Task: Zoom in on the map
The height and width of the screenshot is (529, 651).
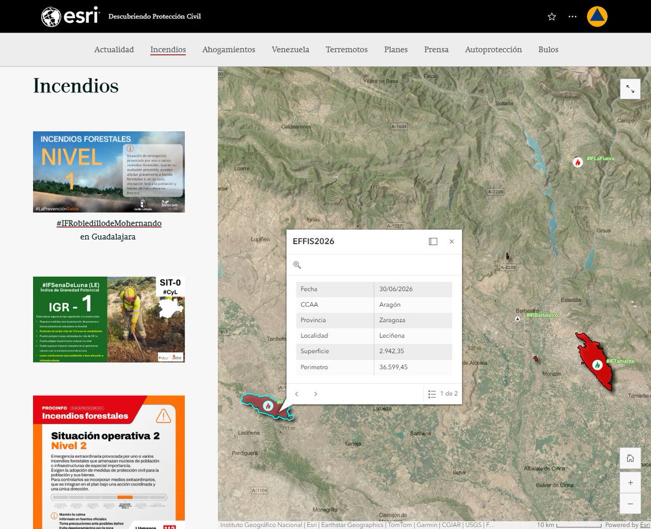Action: pyautogui.click(x=630, y=482)
